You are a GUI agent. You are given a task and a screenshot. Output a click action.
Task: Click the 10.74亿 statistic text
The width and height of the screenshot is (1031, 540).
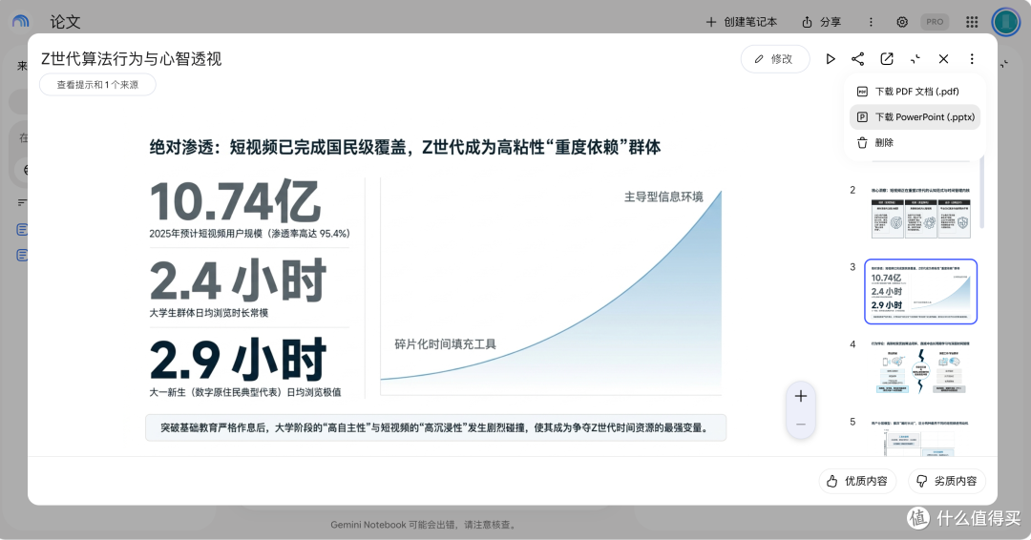pyautogui.click(x=235, y=201)
